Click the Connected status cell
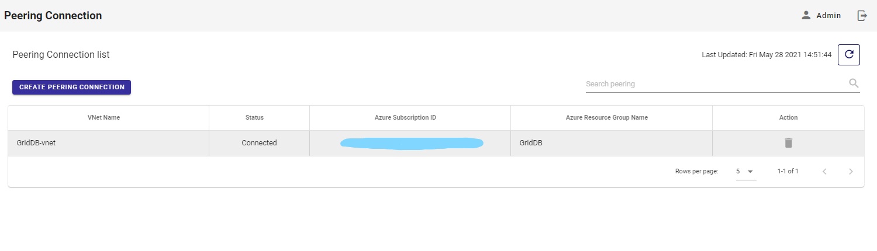This screenshot has height=251, width=877. pos(259,143)
